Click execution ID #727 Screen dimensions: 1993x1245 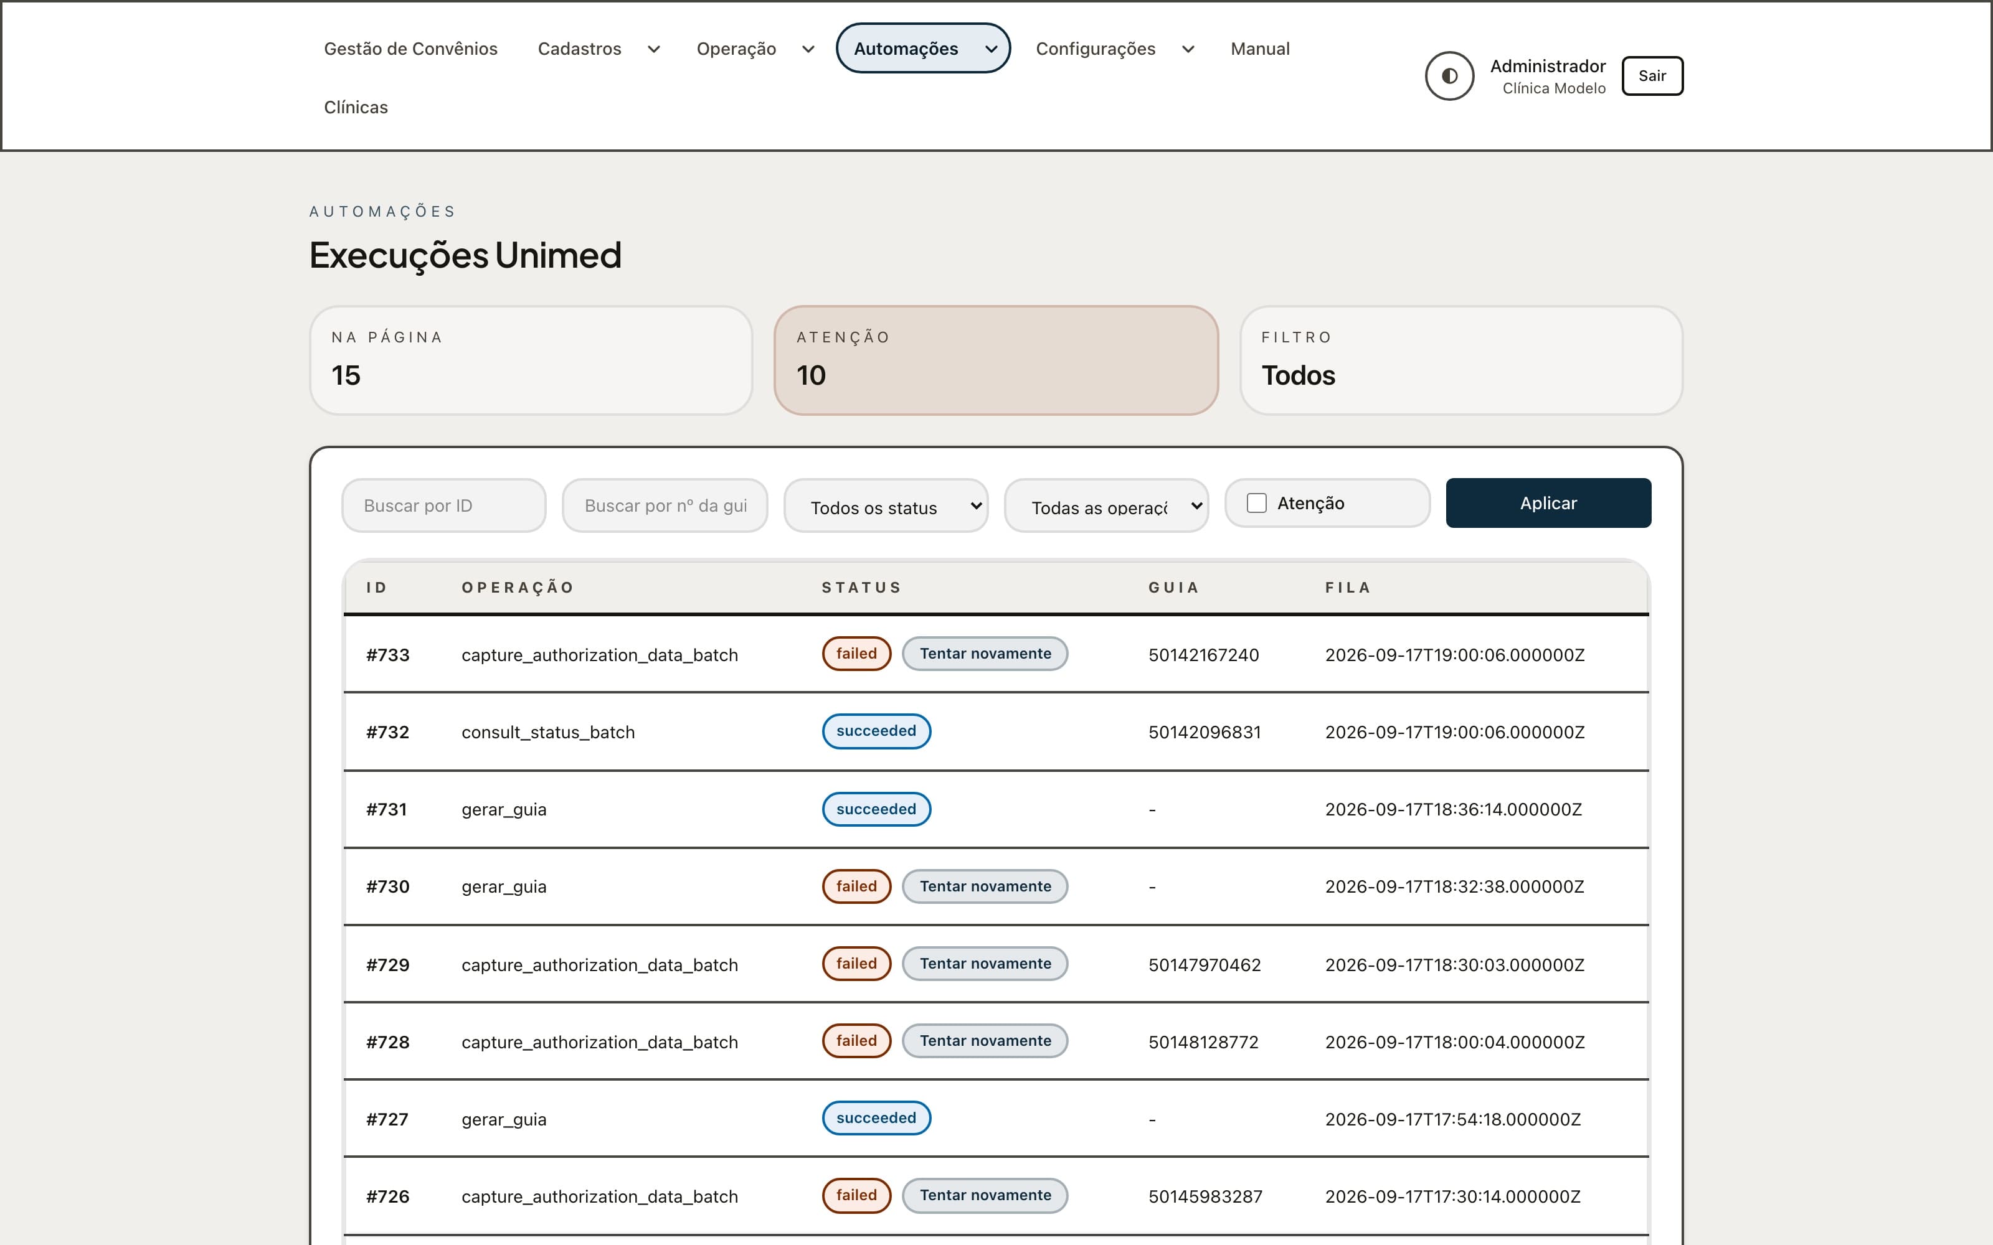click(x=387, y=1120)
